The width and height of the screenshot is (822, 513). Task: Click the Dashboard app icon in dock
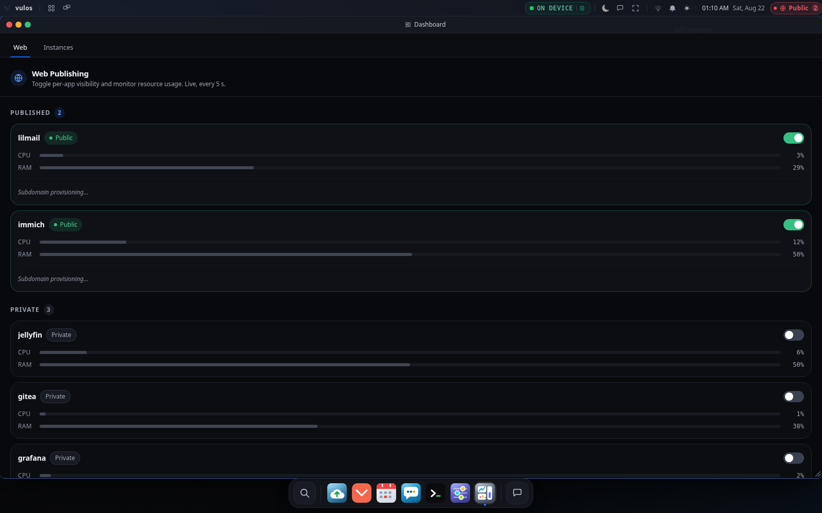coord(485,493)
